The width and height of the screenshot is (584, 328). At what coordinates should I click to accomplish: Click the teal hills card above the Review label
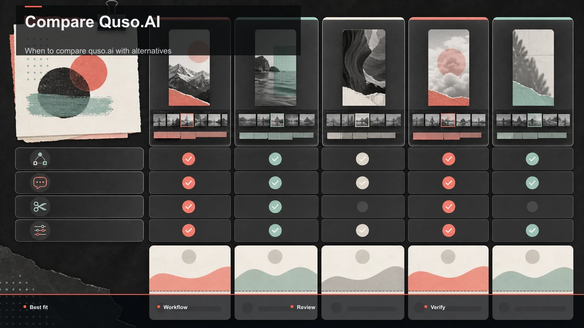point(276,270)
